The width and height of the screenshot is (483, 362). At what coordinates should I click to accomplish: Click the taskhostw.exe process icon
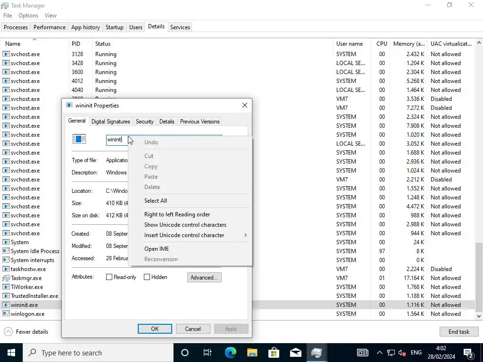coord(6,269)
